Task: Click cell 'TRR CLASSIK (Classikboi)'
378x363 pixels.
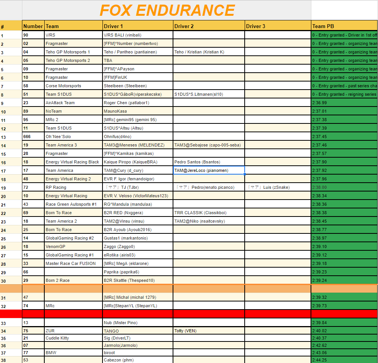Action: [209, 213]
